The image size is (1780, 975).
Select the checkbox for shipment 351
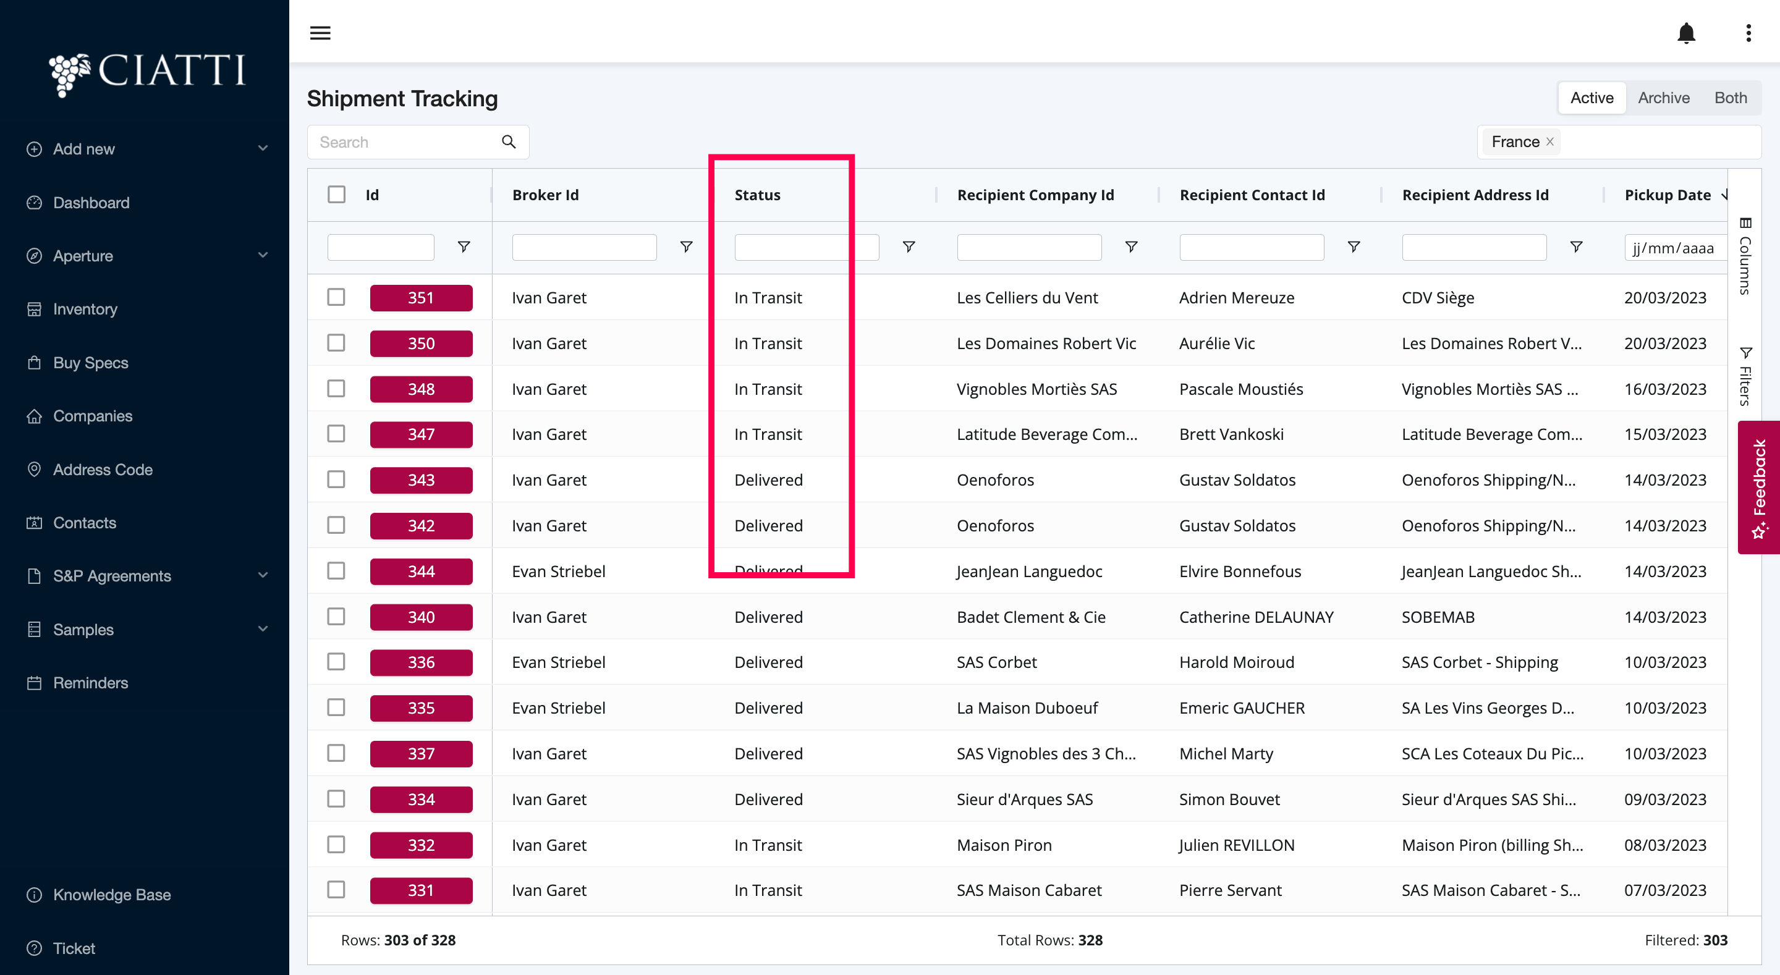(x=336, y=297)
